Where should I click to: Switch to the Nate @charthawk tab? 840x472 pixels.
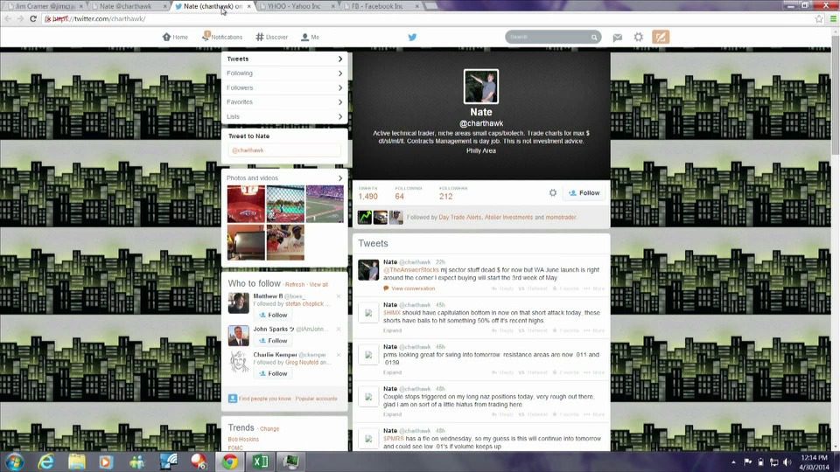pos(129,6)
